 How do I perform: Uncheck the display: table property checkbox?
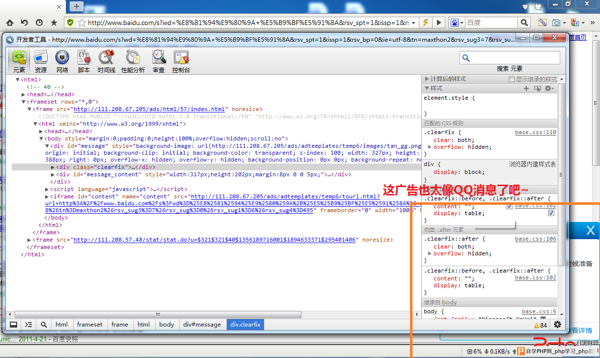pyautogui.click(x=551, y=213)
